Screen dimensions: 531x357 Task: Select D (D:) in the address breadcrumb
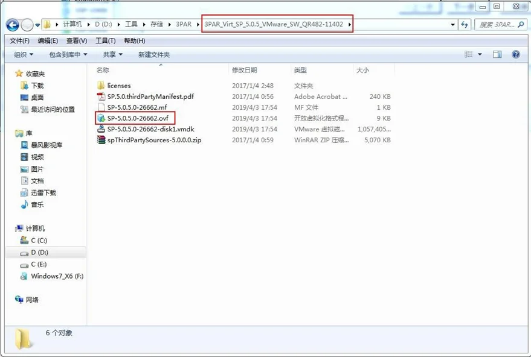103,24
